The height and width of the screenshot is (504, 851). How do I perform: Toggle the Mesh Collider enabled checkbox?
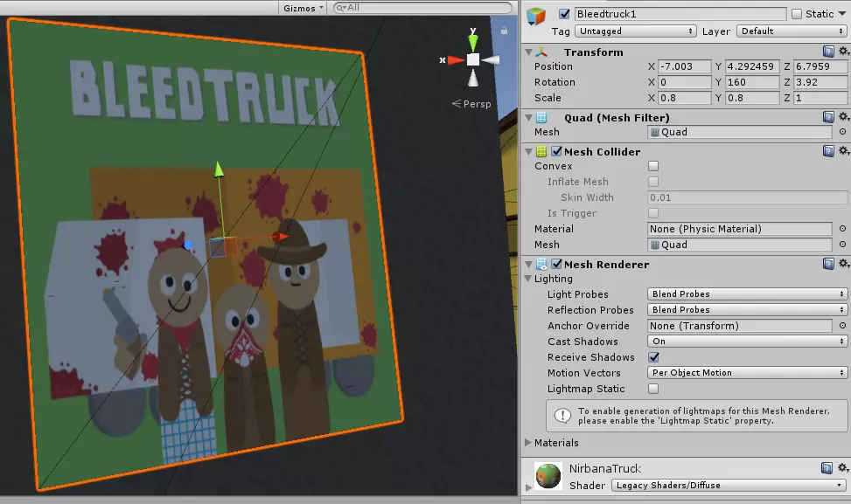point(557,151)
